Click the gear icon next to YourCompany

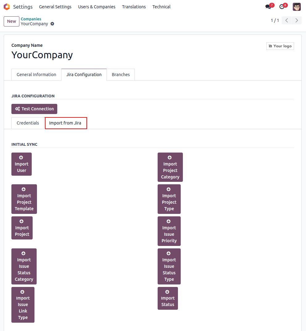point(52,24)
